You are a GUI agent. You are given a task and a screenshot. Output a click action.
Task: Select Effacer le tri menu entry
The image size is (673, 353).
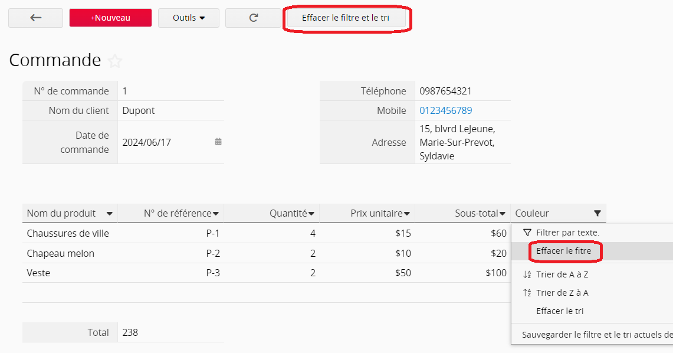(592, 311)
